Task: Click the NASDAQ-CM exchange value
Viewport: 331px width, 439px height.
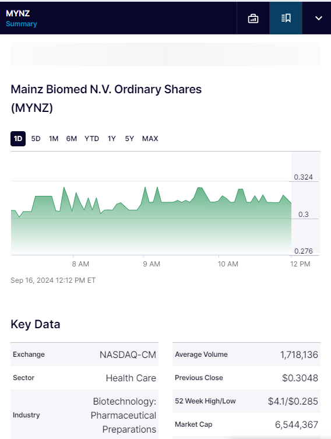Action: [128, 354]
